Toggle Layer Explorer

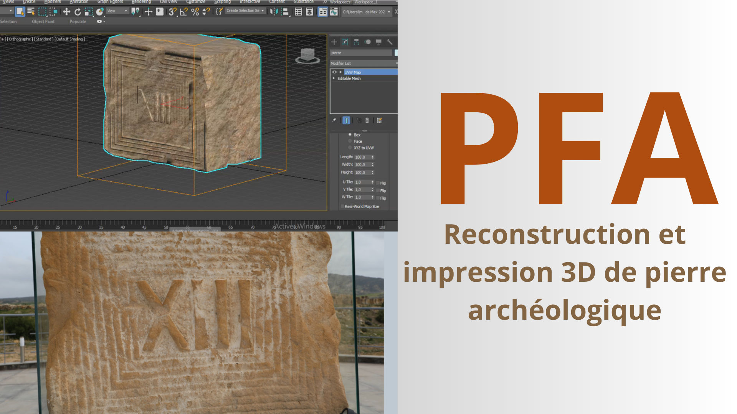click(x=309, y=12)
